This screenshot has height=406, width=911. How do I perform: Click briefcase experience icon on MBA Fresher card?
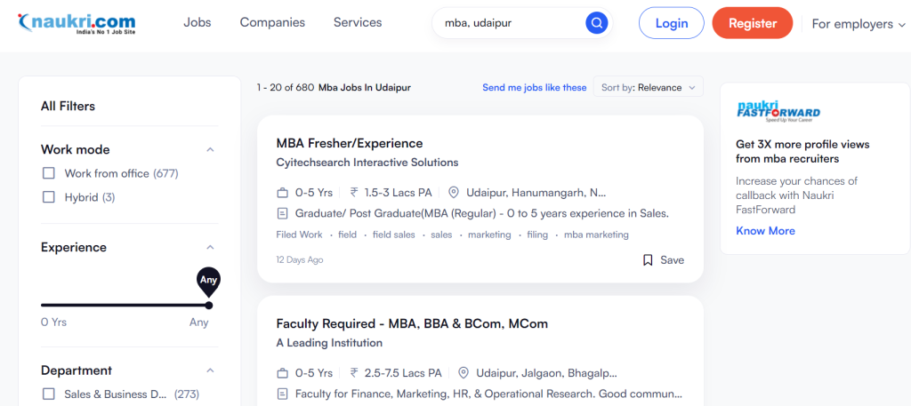pyautogui.click(x=282, y=193)
